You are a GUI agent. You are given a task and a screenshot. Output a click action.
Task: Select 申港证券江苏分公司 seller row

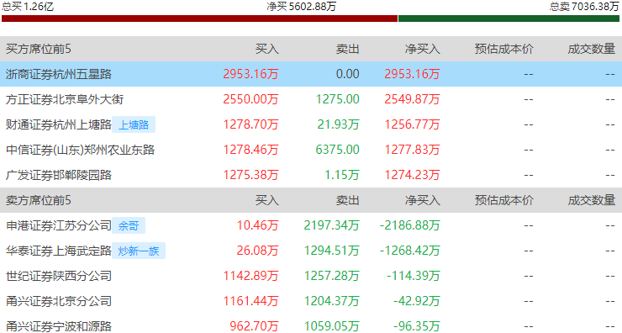pyautogui.click(x=311, y=225)
